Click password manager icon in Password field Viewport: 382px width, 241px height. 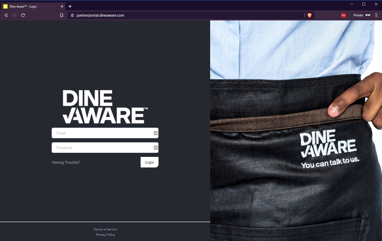[x=156, y=148]
